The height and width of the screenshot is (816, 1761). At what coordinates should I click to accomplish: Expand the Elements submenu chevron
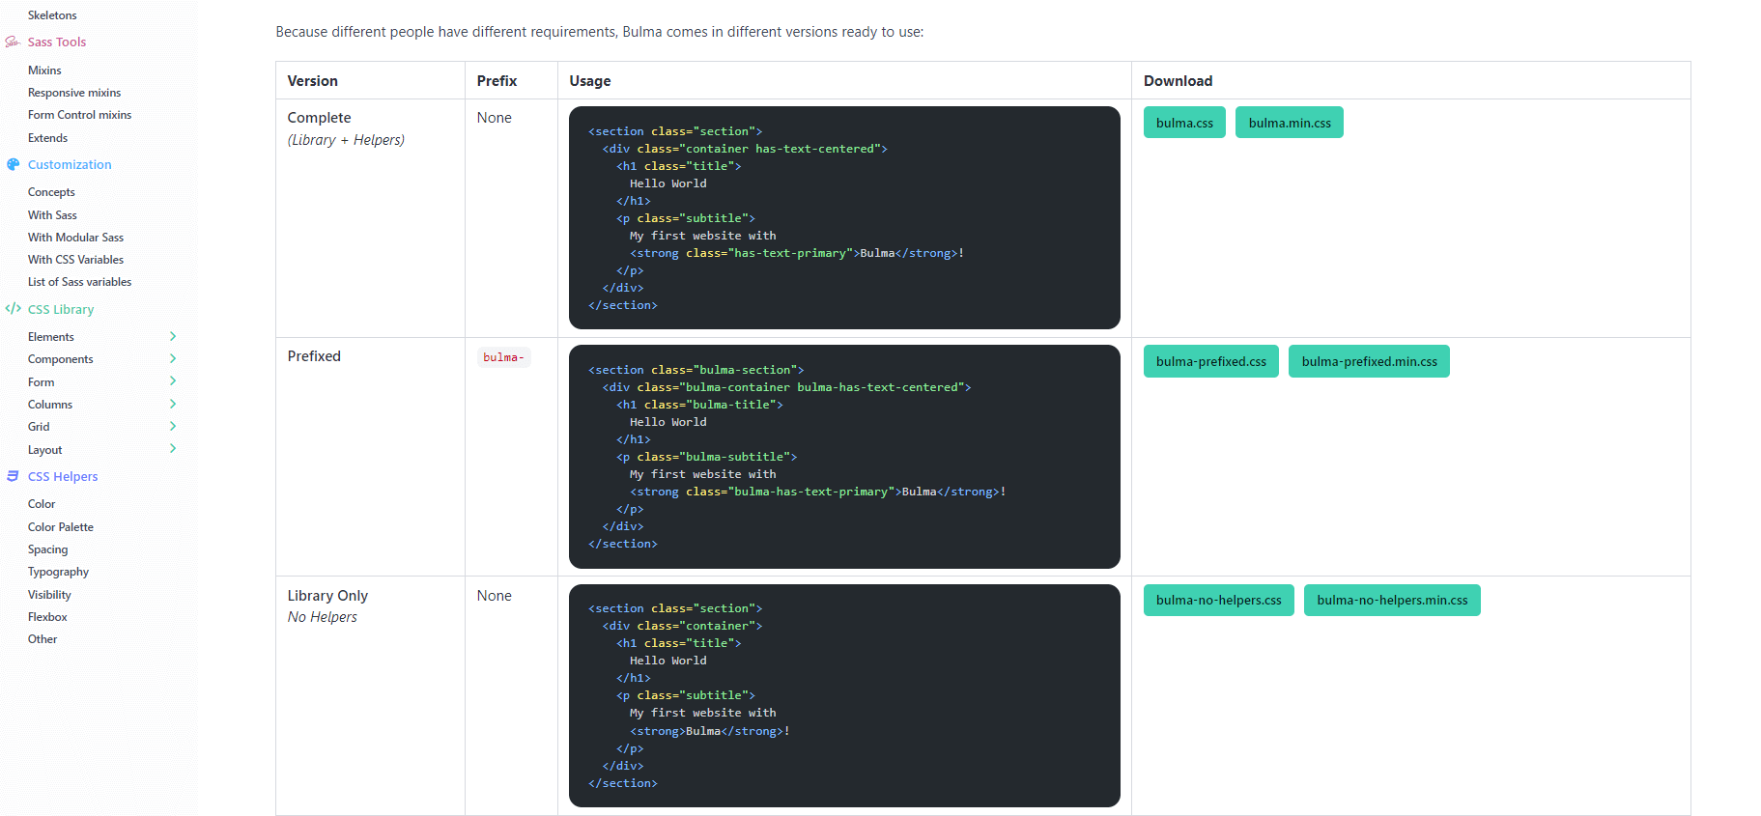pyautogui.click(x=173, y=336)
